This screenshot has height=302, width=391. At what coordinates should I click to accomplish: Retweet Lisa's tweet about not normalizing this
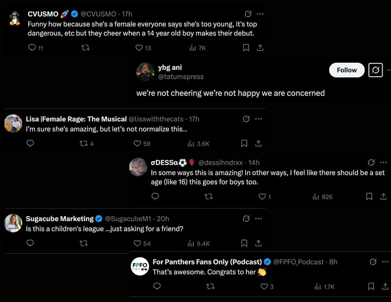click(83, 143)
